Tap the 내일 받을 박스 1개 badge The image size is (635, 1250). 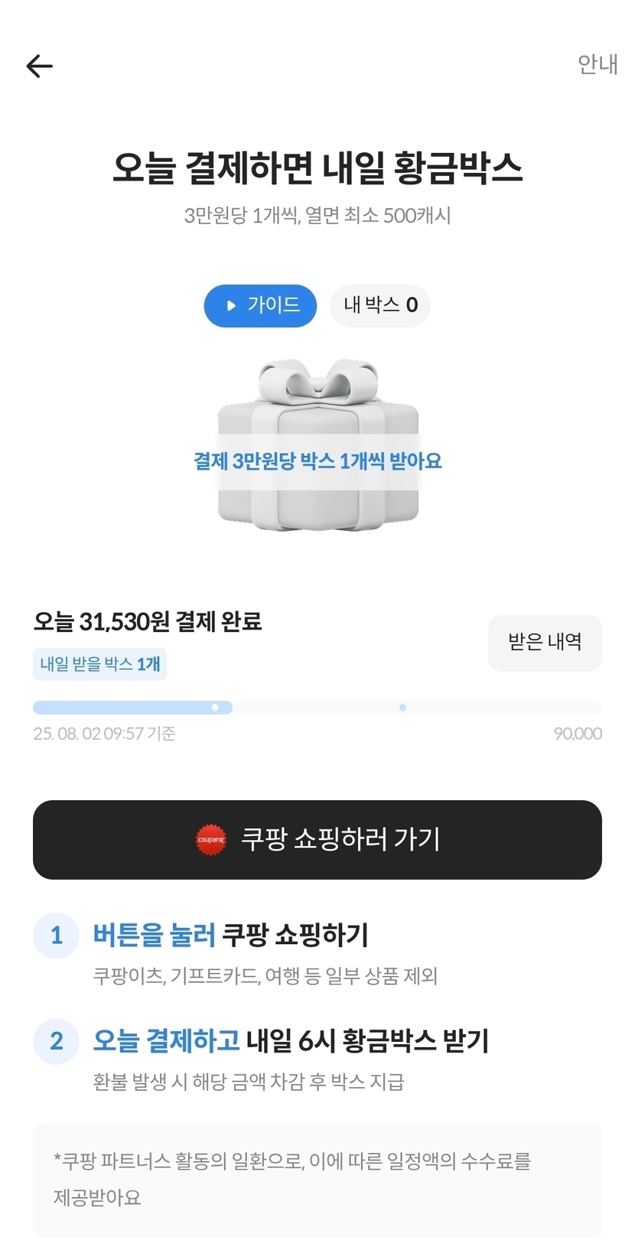pos(99,664)
